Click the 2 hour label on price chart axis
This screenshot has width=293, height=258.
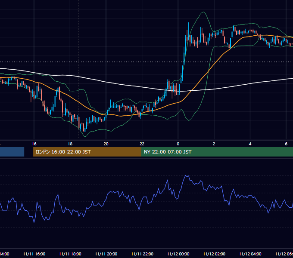coord(214,144)
